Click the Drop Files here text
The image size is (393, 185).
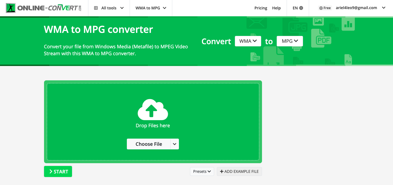tap(153, 125)
